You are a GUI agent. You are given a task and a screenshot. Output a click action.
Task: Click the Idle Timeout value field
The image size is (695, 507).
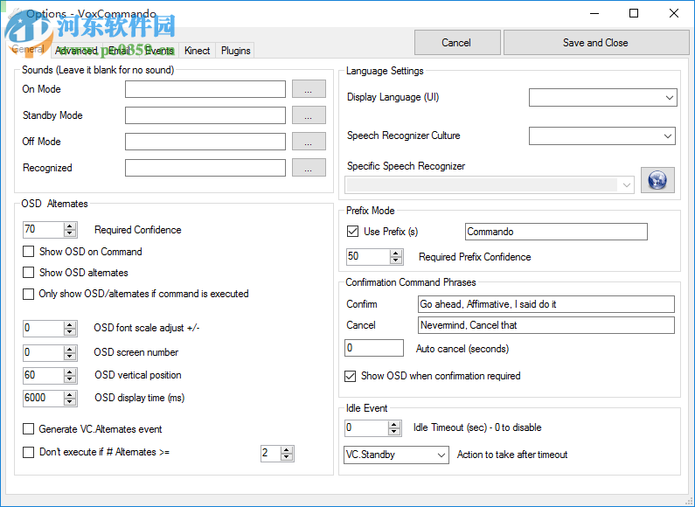[x=366, y=428]
